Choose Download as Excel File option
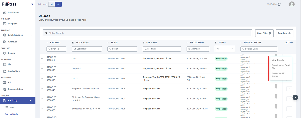This screenshot has height=118, width=301. tap(281, 67)
